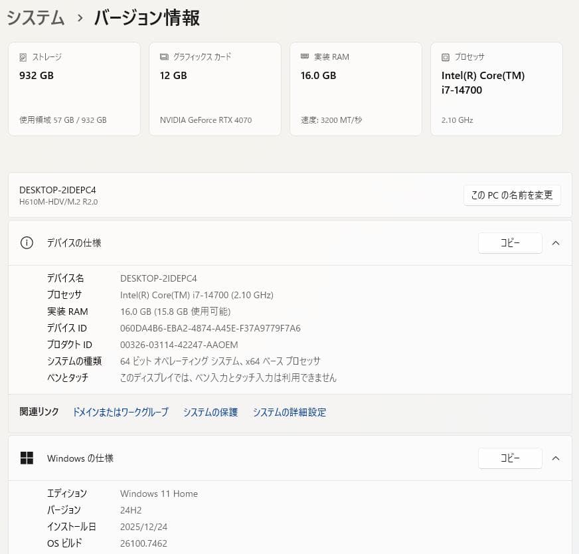Click the 関連リンク label

[x=39, y=412]
